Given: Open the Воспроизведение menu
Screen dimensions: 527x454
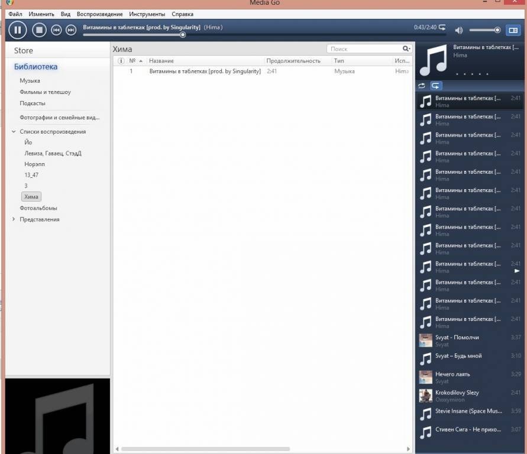Looking at the screenshot, I should click(99, 14).
